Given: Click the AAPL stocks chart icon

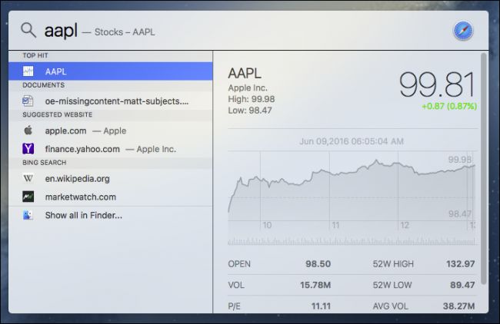Looking at the screenshot, I should click(28, 71).
